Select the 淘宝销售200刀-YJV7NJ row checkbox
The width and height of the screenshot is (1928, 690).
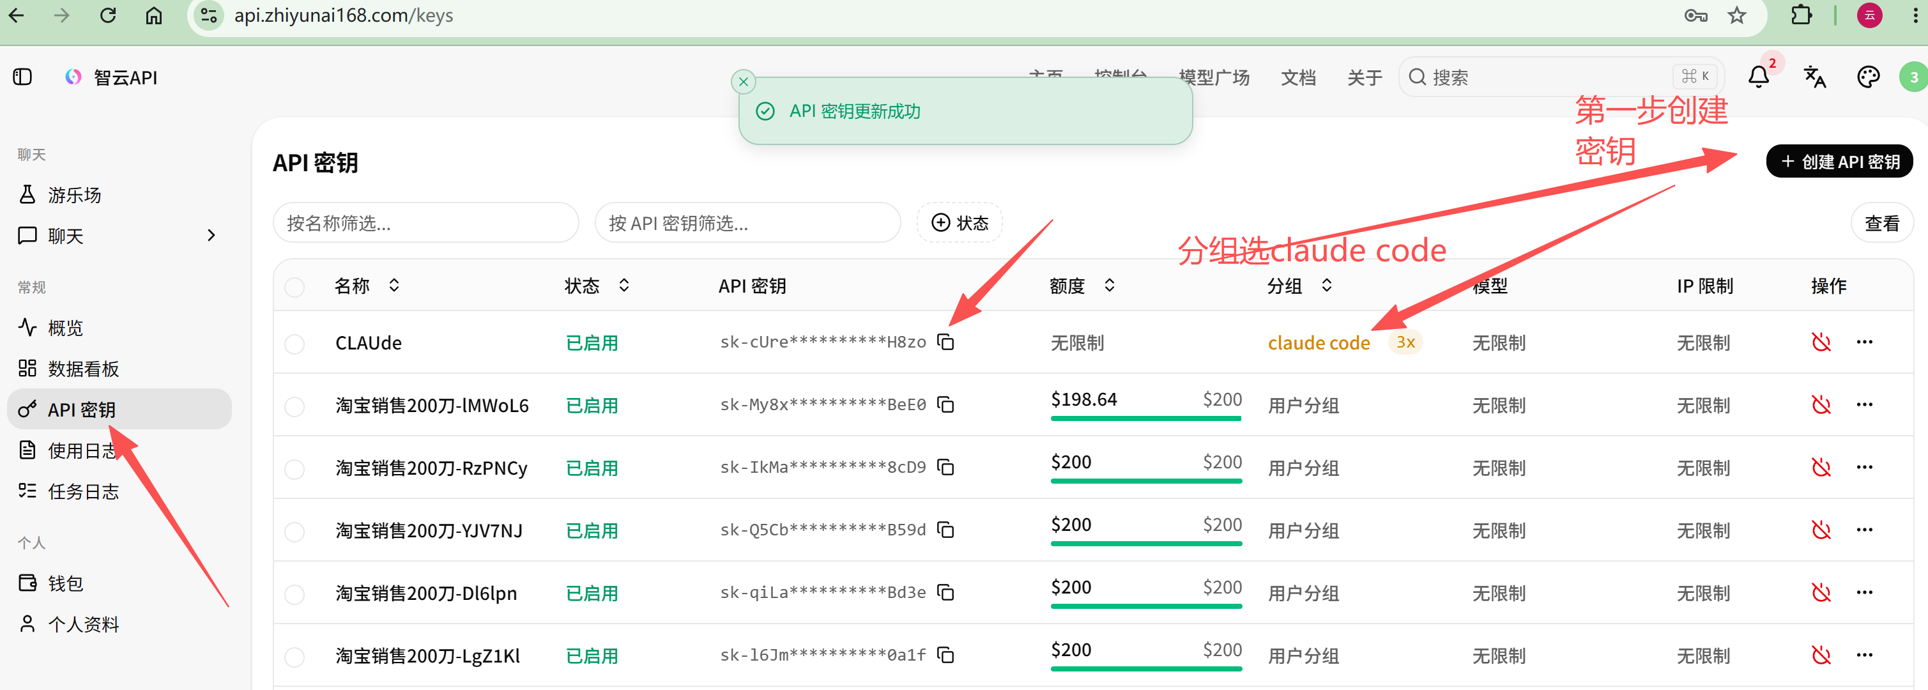point(295,532)
